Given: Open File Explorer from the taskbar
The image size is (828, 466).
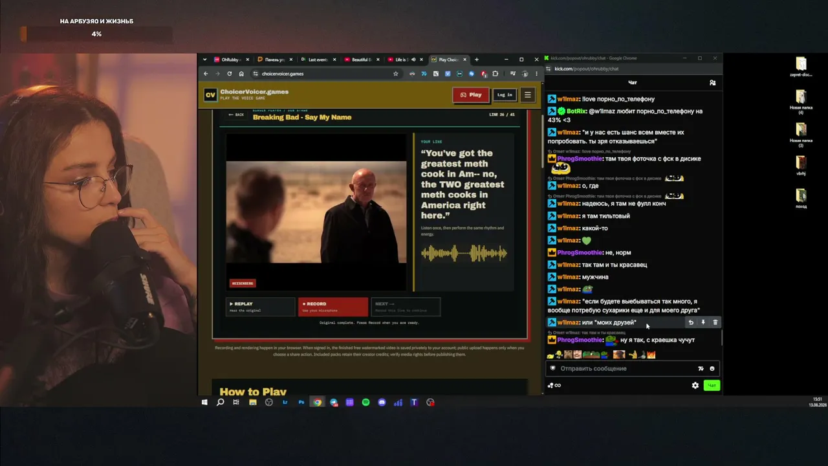Looking at the screenshot, I should click(x=253, y=403).
